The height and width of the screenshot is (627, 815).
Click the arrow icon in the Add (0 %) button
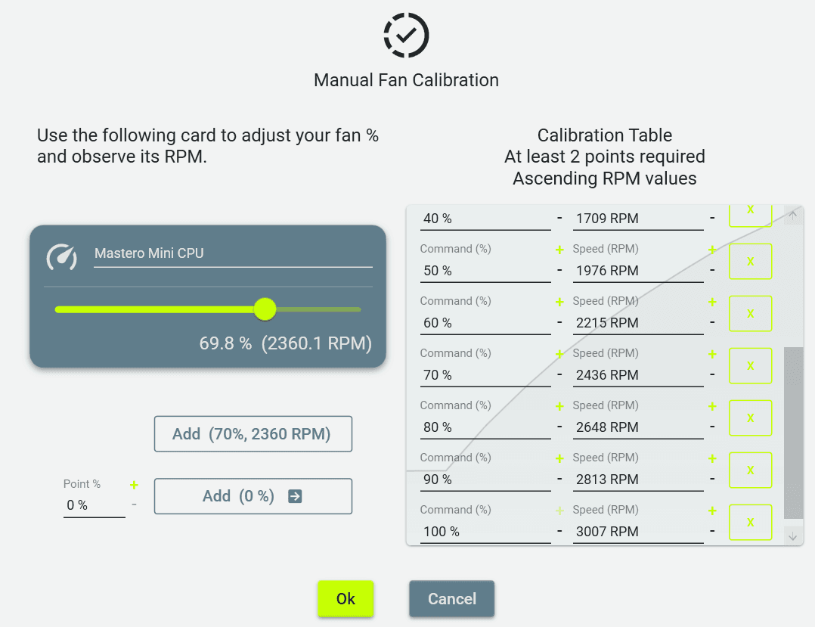295,496
